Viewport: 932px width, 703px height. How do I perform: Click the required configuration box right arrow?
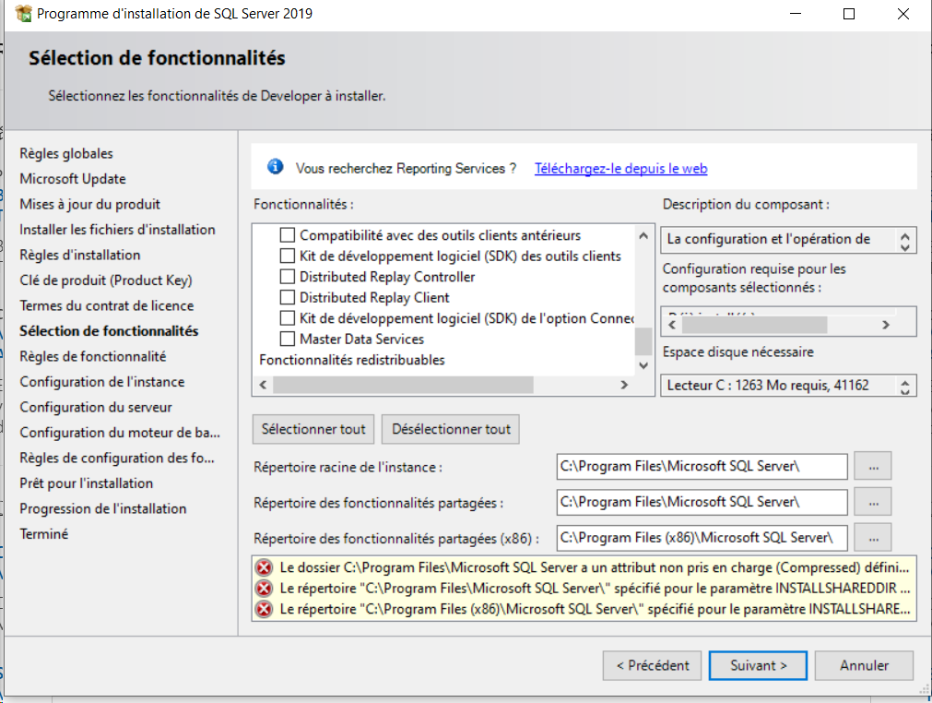tap(886, 325)
